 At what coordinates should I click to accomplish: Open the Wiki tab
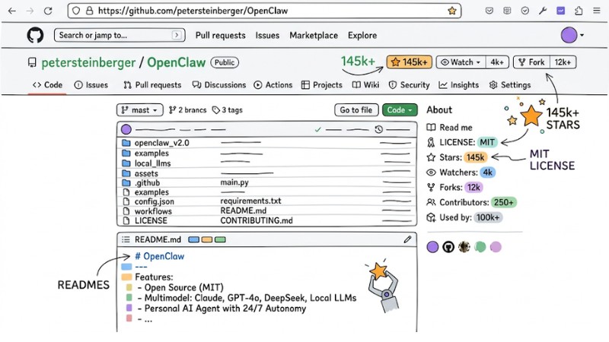coord(365,85)
